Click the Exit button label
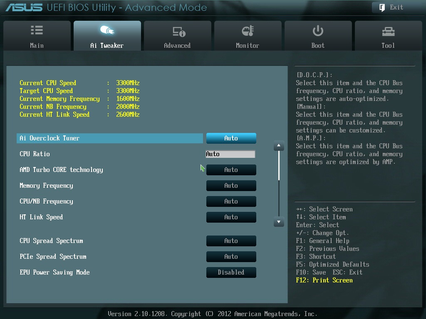This screenshot has width=426, height=319. [396, 7]
